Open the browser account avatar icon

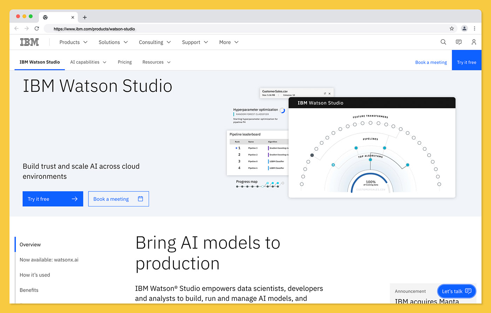464,28
